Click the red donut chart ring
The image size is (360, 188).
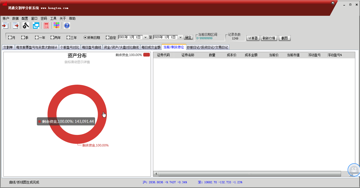[x=77, y=89]
